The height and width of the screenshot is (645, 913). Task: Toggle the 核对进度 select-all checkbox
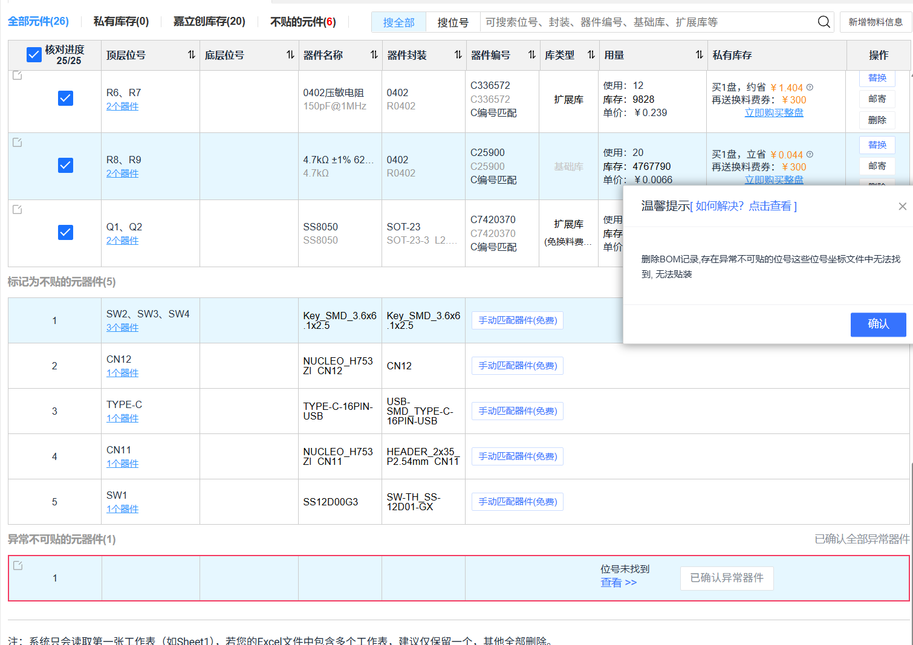(34, 55)
